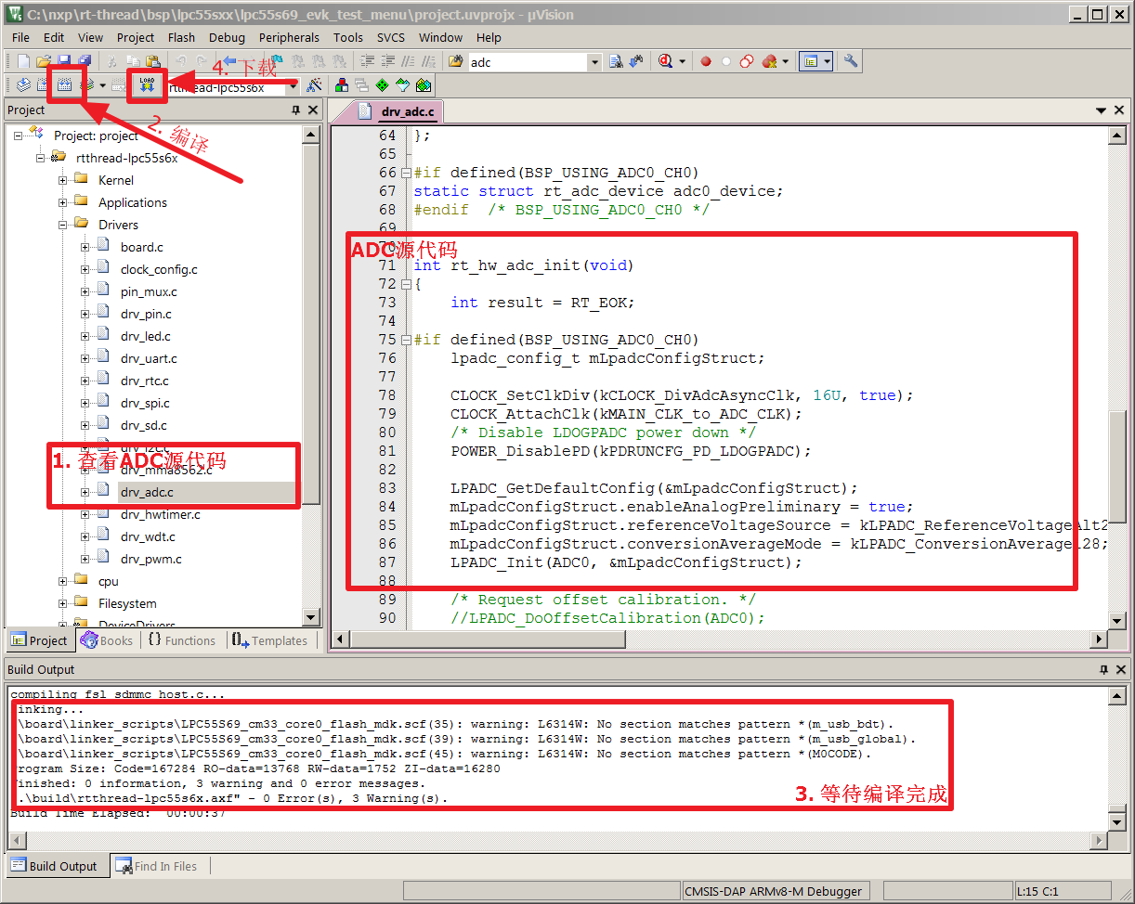Collapse the Drivers folder
Image resolution: width=1135 pixels, height=904 pixels.
pos(63,225)
